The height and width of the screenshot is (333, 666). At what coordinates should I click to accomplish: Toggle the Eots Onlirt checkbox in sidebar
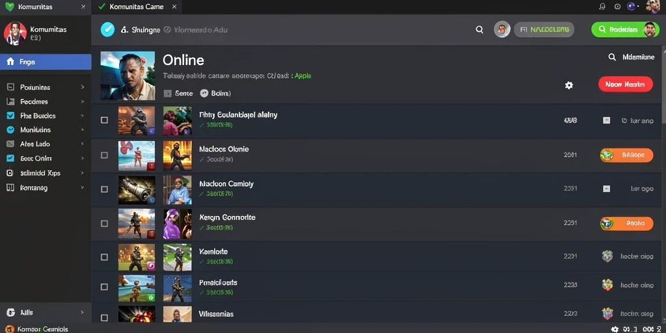10,159
